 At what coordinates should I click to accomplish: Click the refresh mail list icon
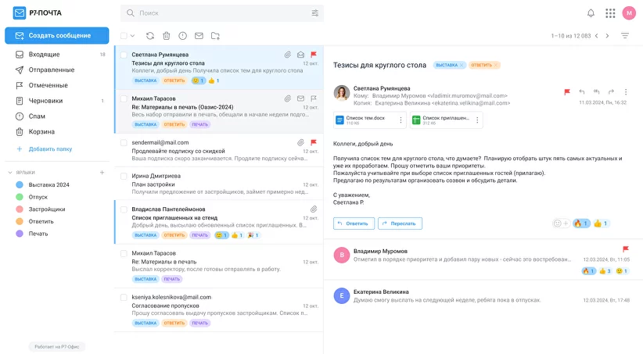click(x=149, y=36)
